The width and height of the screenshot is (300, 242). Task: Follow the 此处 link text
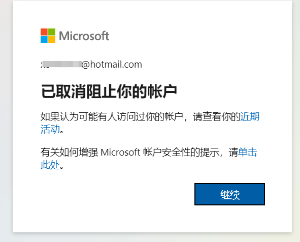pos(50,165)
